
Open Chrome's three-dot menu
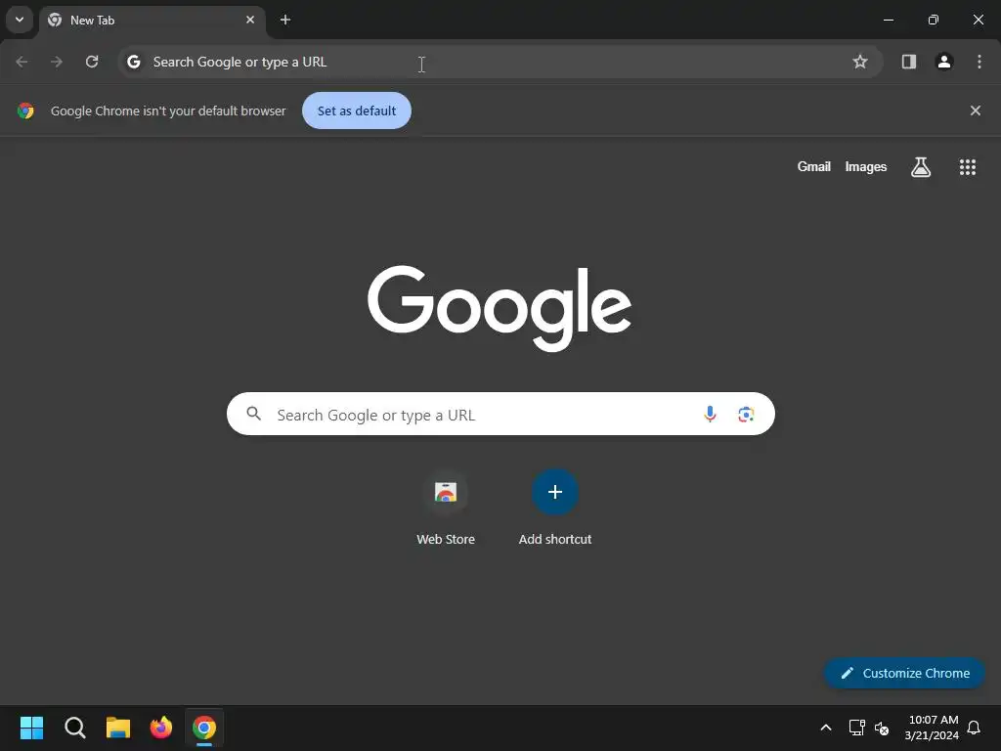(x=979, y=62)
